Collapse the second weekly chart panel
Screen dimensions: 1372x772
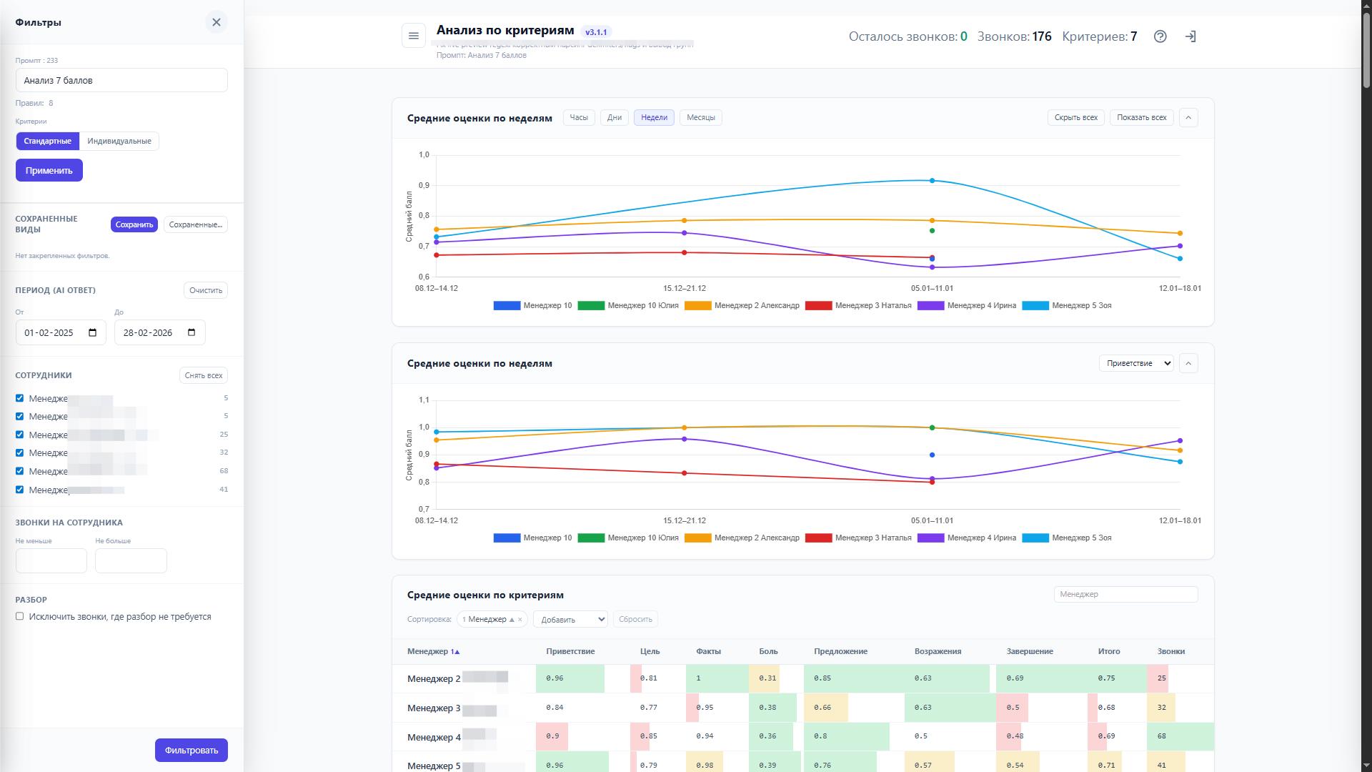(x=1188, y=363)
